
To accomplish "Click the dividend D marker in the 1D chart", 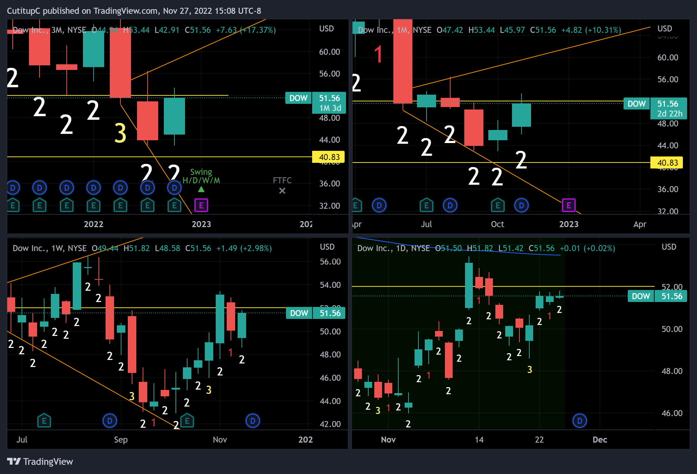I will tap(580, 421).
